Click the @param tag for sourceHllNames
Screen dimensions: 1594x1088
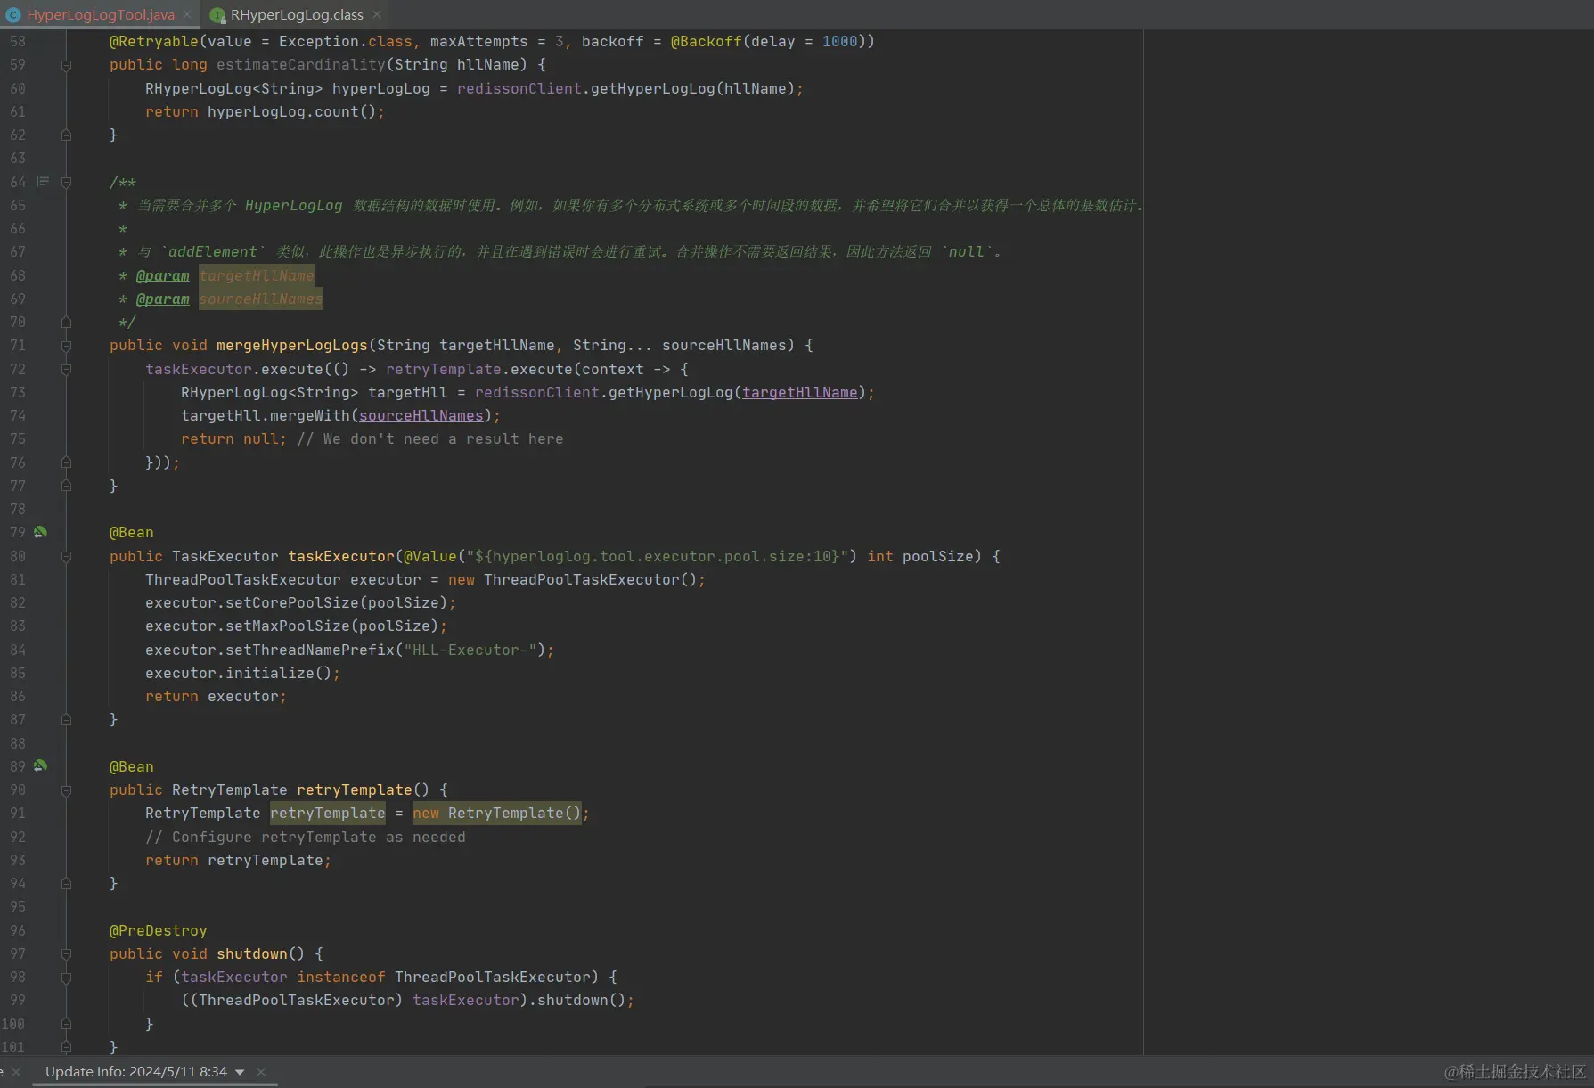click(x=162, y=299)
